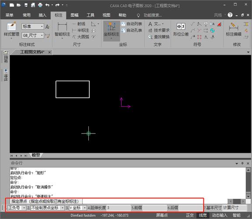Click the 坐标标注 coordinate dimension icon
252x219 pixels.
tap(112, 26)
